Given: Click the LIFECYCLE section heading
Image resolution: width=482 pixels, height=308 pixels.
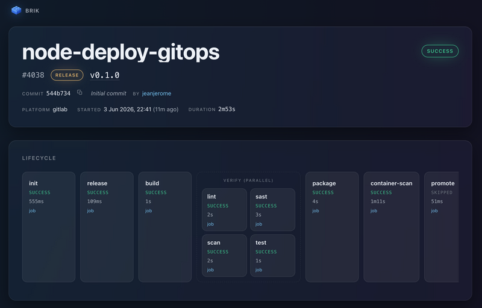Looking at the screenshot, I should (39, 158).
